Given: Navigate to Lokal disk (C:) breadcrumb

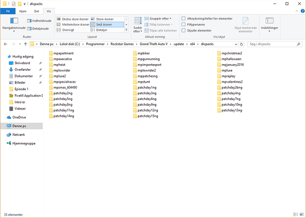Looking at the screenshot, I should tap(70, 44).
